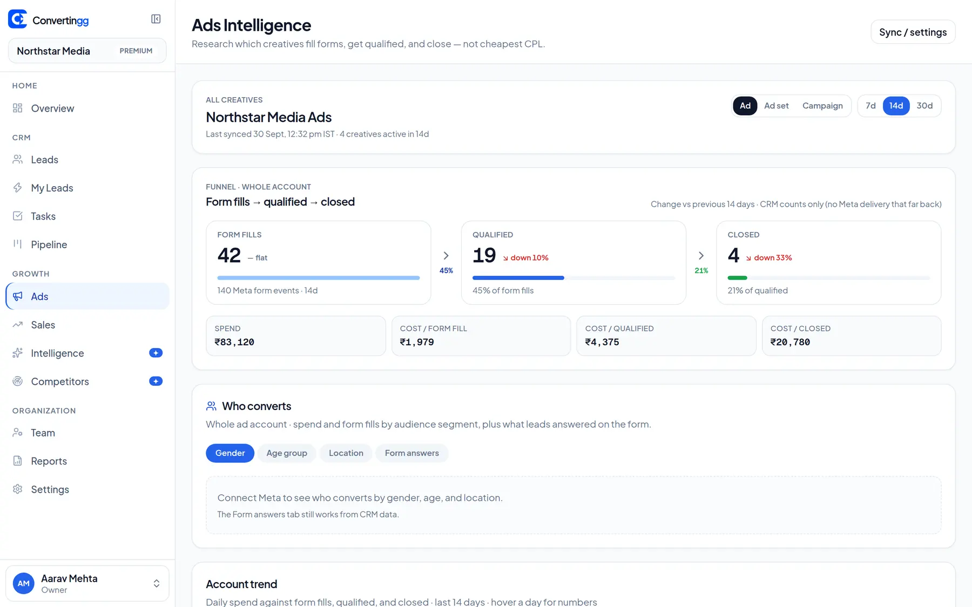Open the Northstar Media workspace selector
This screenshot has width=972, height=607.
tap(87, 51)
